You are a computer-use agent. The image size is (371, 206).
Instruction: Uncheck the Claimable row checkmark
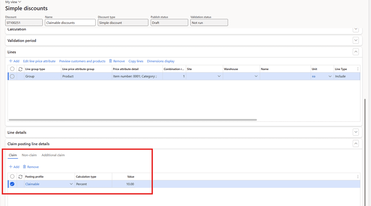12,184
